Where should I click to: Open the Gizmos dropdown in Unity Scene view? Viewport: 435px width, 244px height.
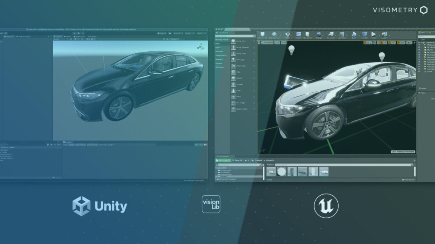click(175, 39)
